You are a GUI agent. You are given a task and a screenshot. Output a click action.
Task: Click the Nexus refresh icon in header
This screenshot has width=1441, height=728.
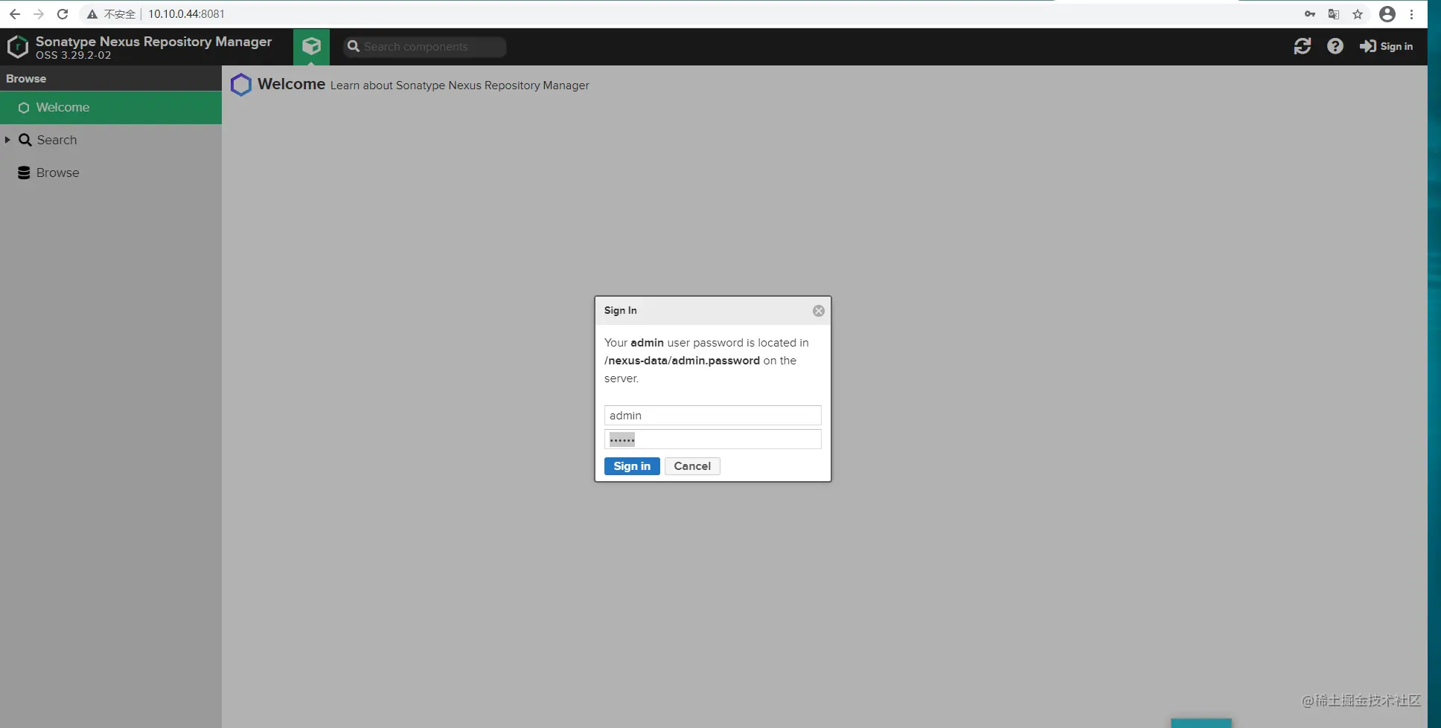(1303, 46)
